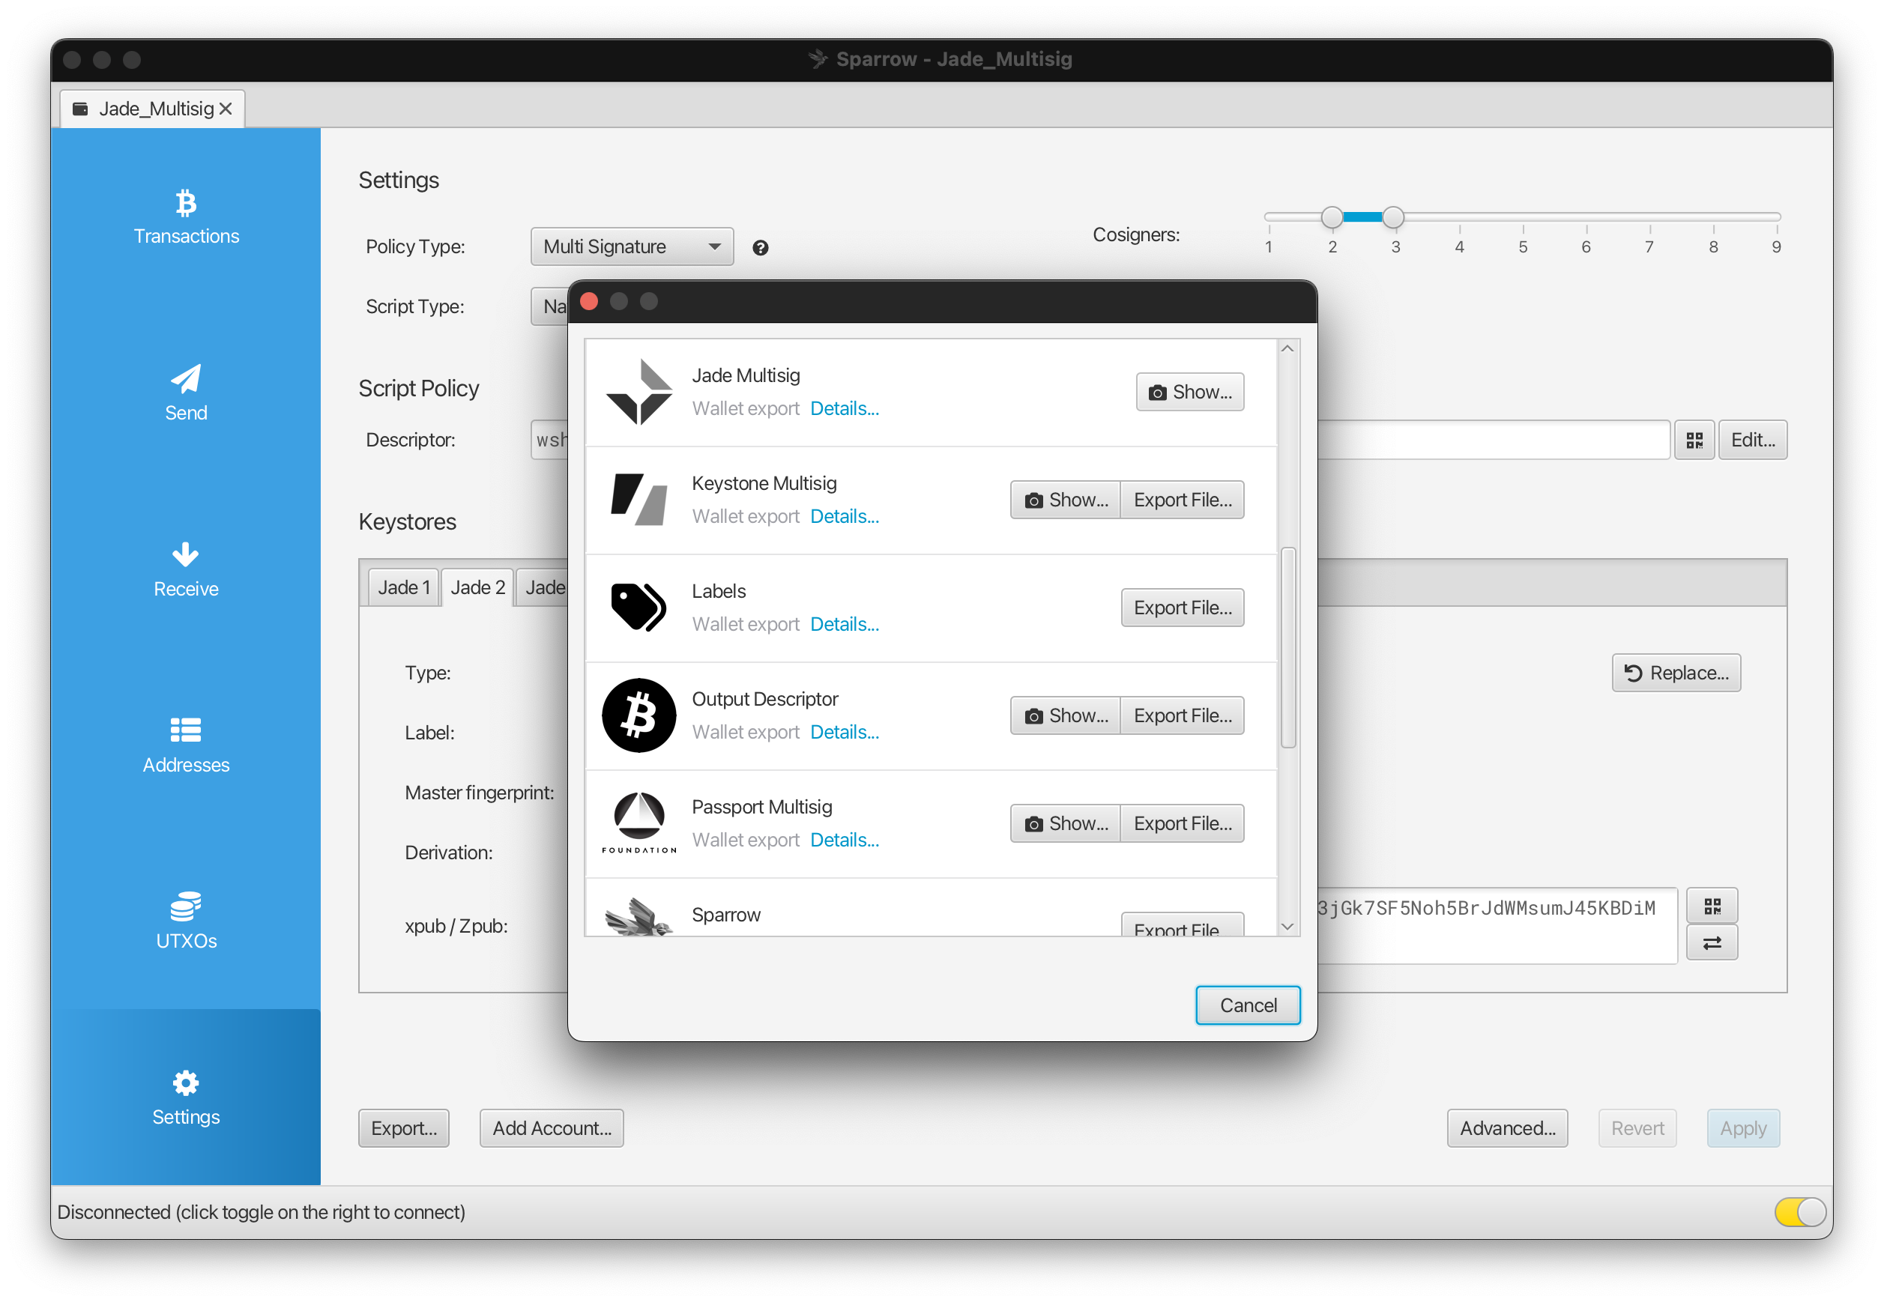The width and height of the screenshot is (1884, 1302).
Task: Switch to the Jade 2 keystore tab
Action: click(x=477, y=587)
